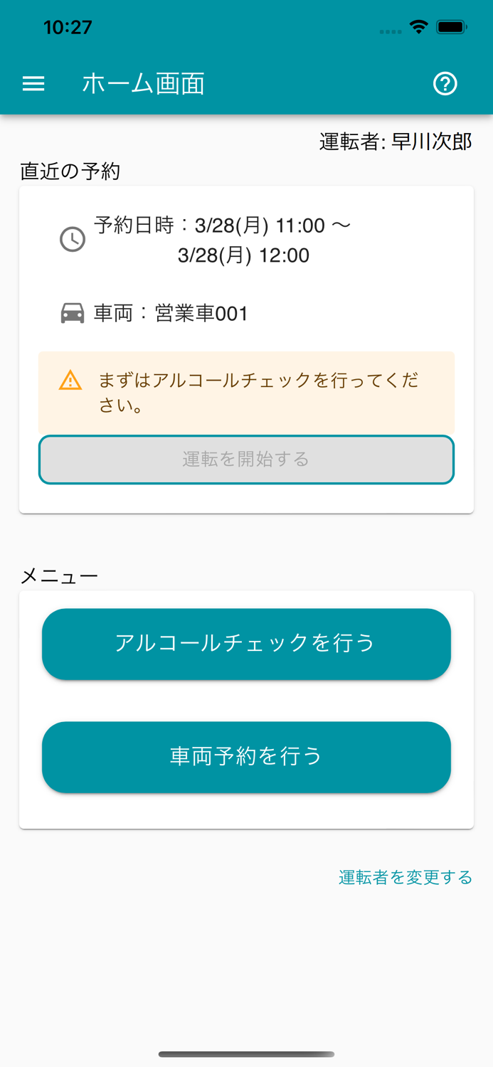Tap the Wi-Fi icon in the status bar

[418, 26]
